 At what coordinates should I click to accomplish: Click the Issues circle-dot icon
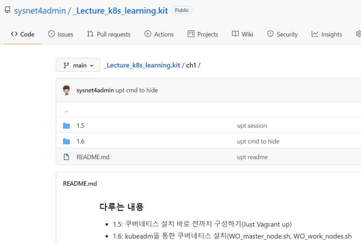click(x=51, y=34)
